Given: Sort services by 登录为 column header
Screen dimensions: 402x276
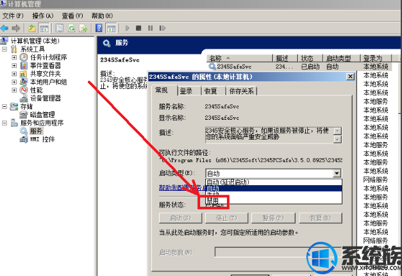Looking at the screenshot, I should pos(376,58).
